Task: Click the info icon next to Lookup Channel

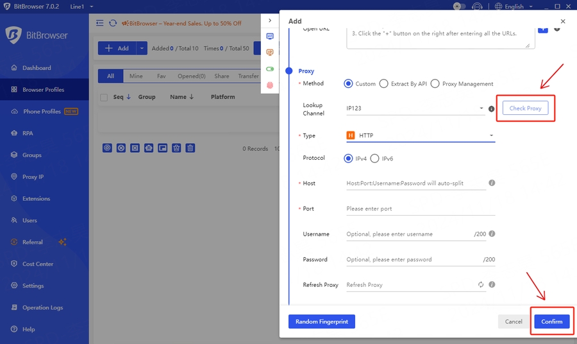Action: tap(492, 109)
